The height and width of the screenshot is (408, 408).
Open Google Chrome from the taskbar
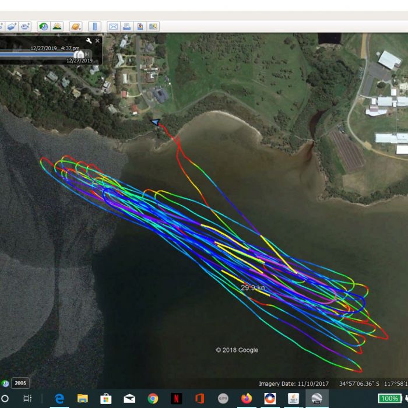[153, 399]
